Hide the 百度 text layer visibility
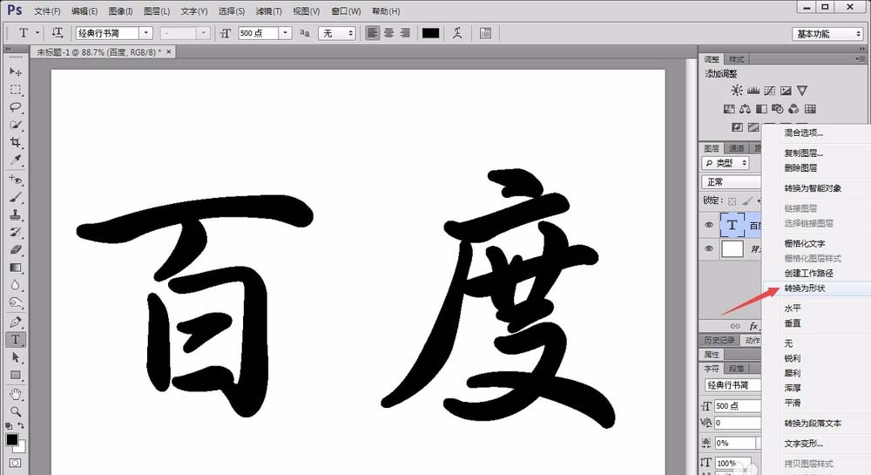 709,225
